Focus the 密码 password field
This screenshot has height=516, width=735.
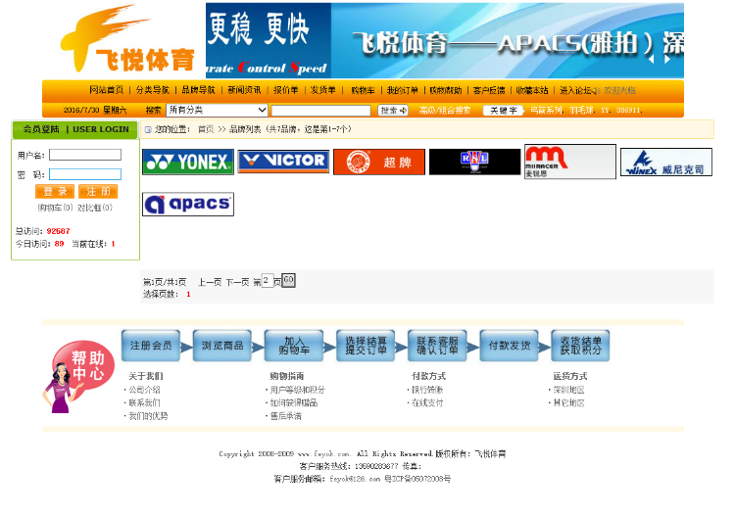coord(85,174)
